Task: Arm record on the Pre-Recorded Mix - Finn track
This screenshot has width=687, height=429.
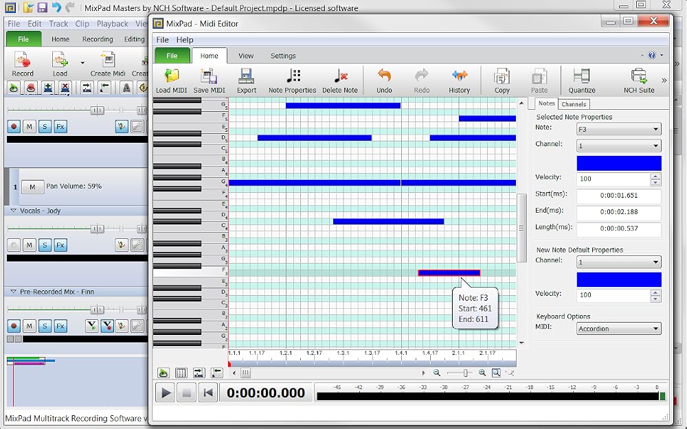Action: click(14, 326)
